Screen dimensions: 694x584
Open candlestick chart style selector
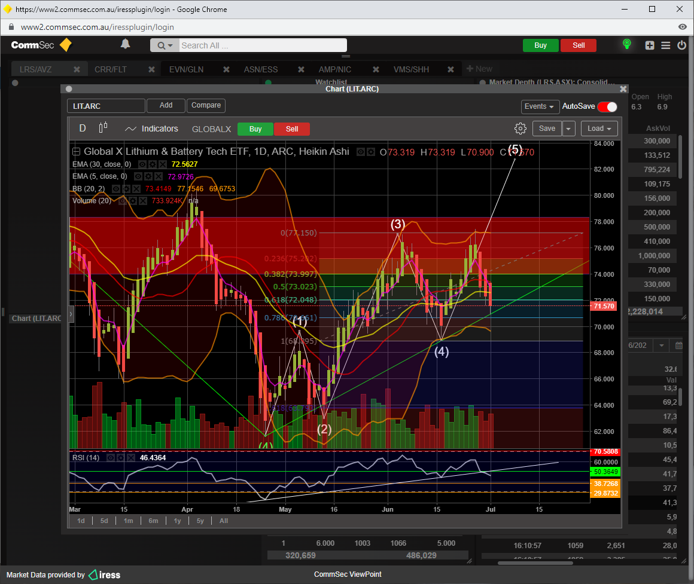pyautogui.click(x=103, y=128)
